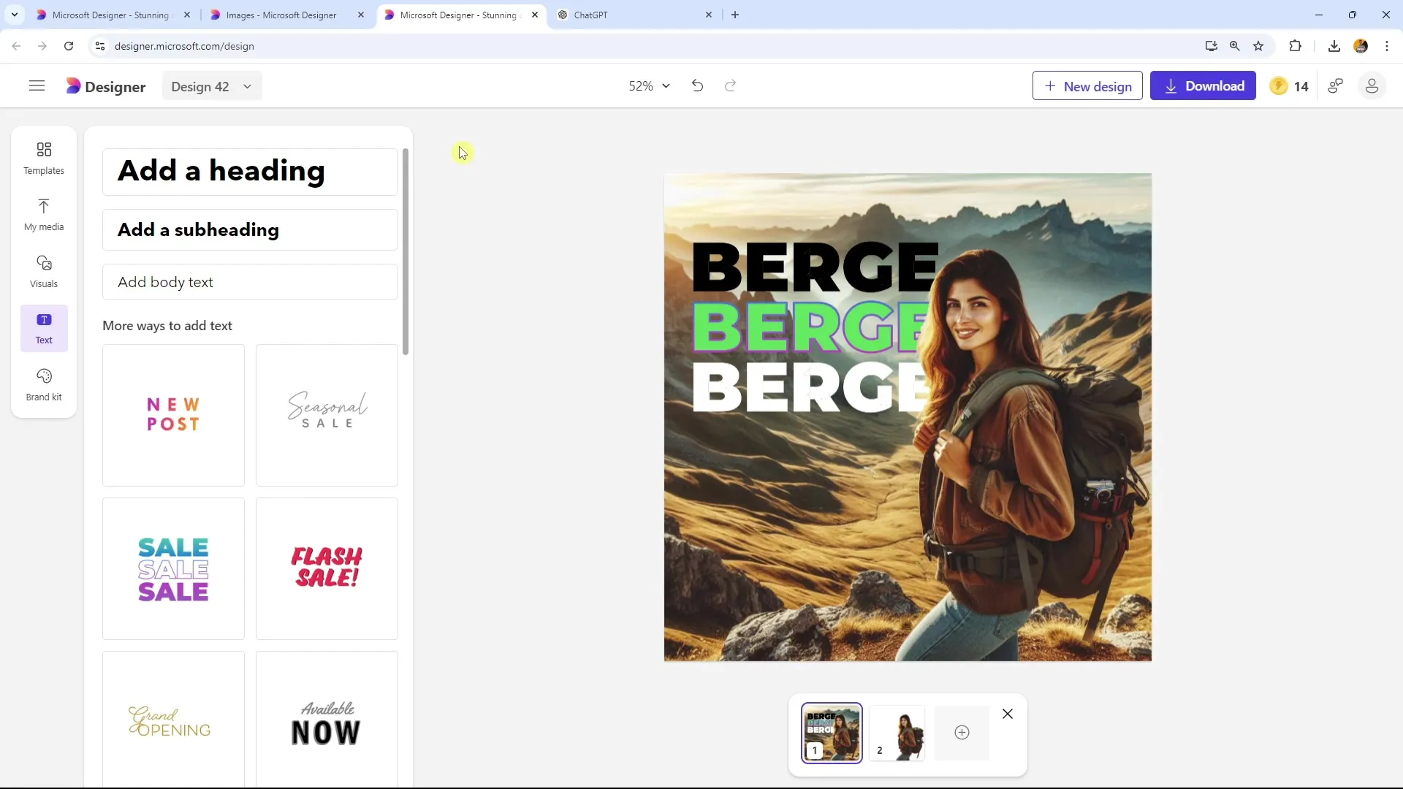The width and height of the screenshot is (1403, 789).
Task: Open the share/collaborate icon
Action: (1336, 86)
